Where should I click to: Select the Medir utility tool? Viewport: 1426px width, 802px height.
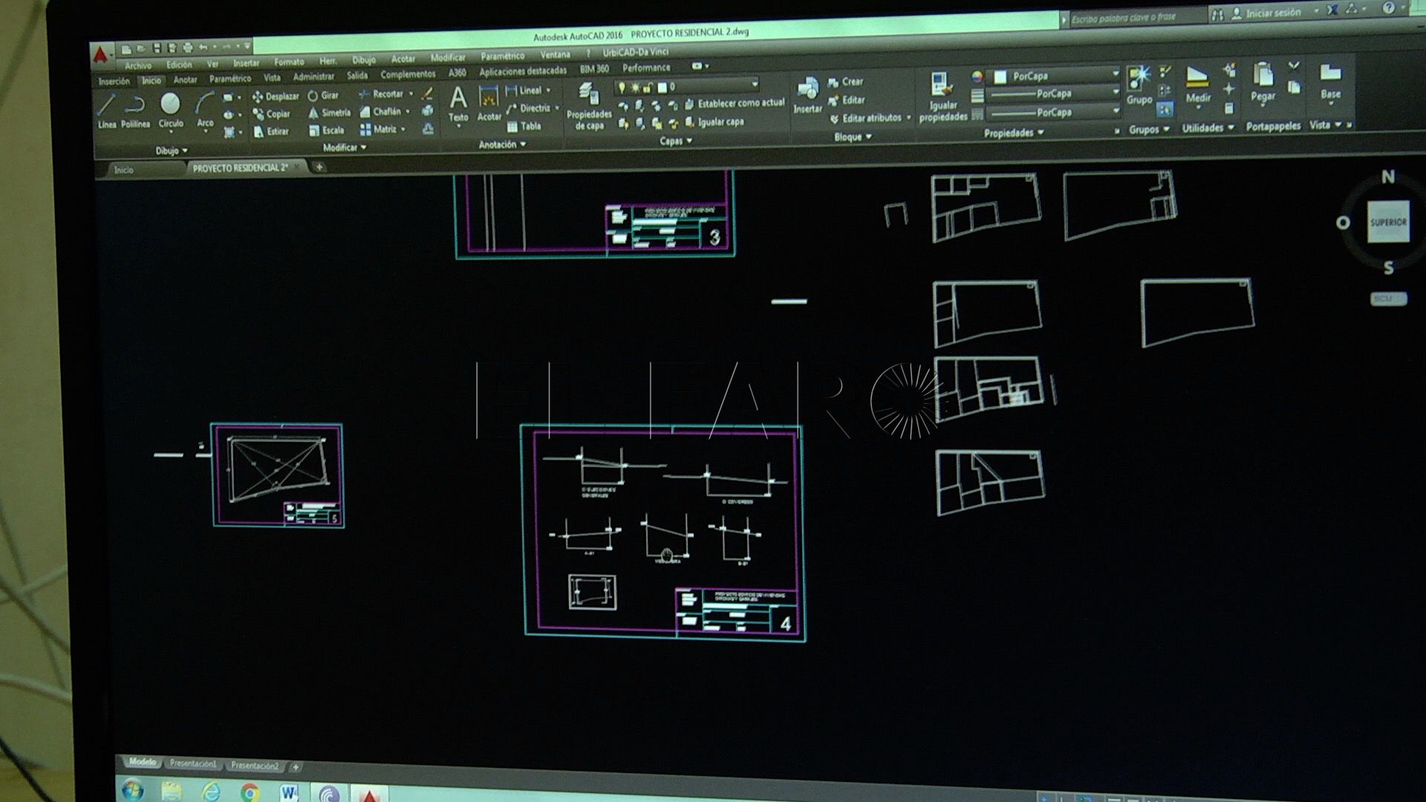tap(1197, 85)
